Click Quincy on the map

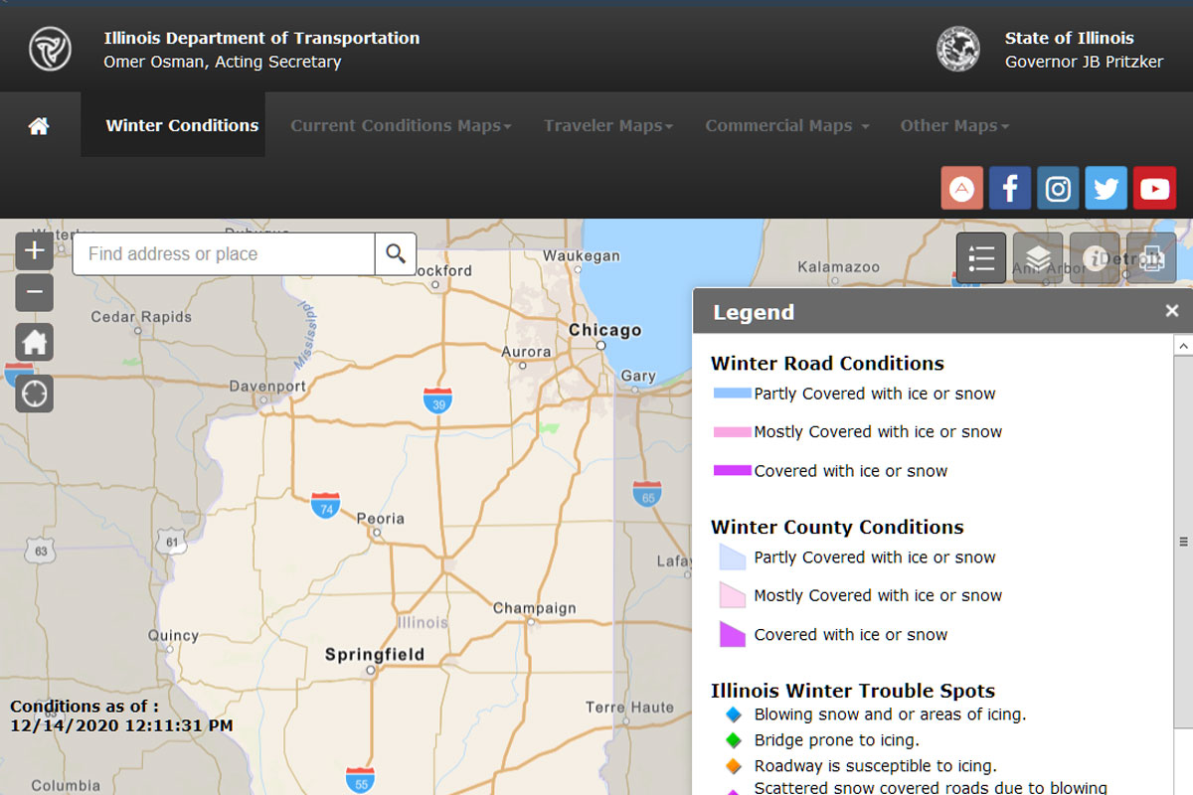coord(173,636)
